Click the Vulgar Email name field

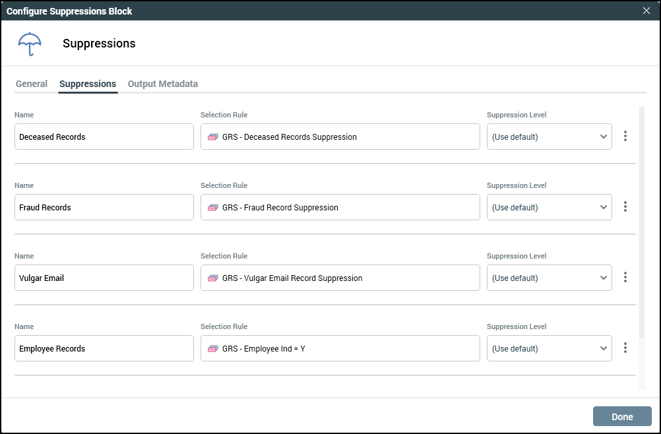(104, 278)
